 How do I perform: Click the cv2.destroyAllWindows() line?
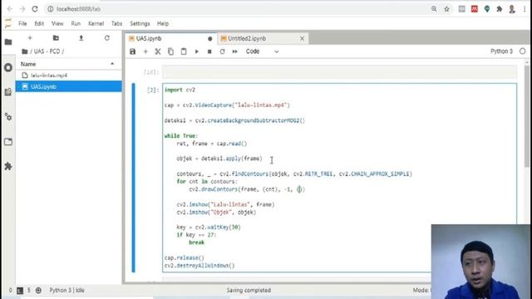point(199,266)
